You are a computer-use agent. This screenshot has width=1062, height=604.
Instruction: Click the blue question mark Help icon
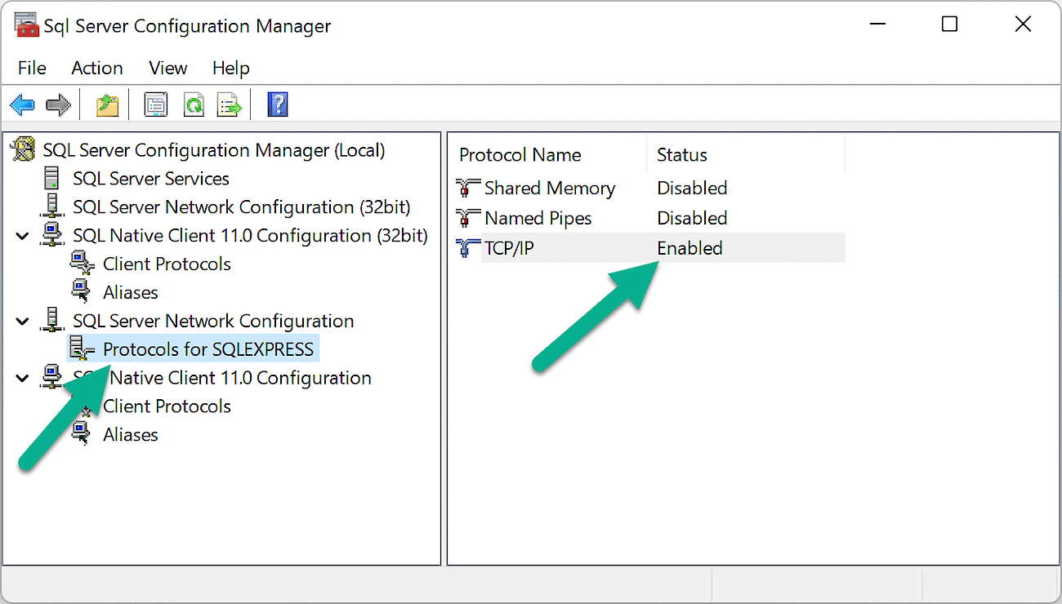click(278, 104)
